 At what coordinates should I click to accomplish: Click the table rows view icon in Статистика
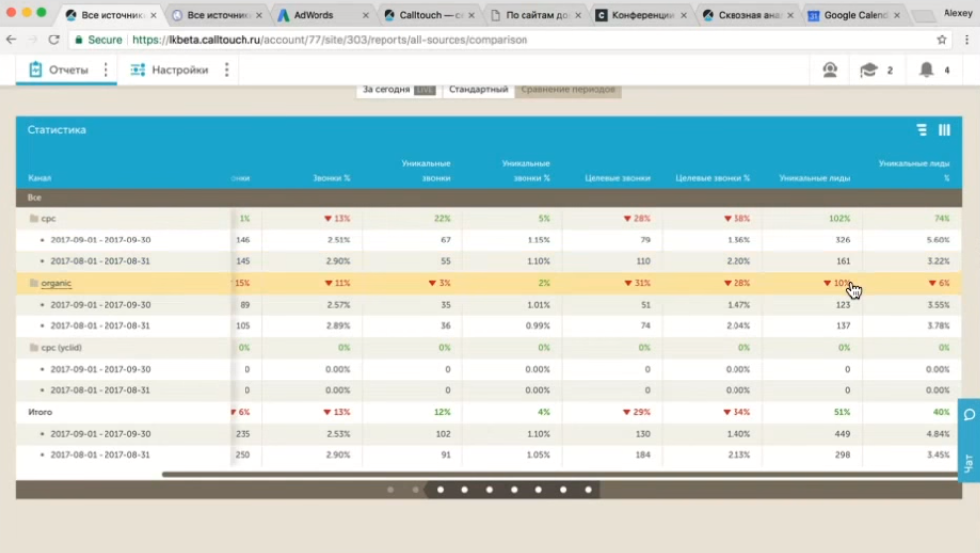(x=921, y=130)
